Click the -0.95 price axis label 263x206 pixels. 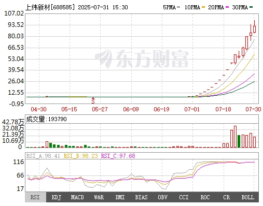point(17,104)
